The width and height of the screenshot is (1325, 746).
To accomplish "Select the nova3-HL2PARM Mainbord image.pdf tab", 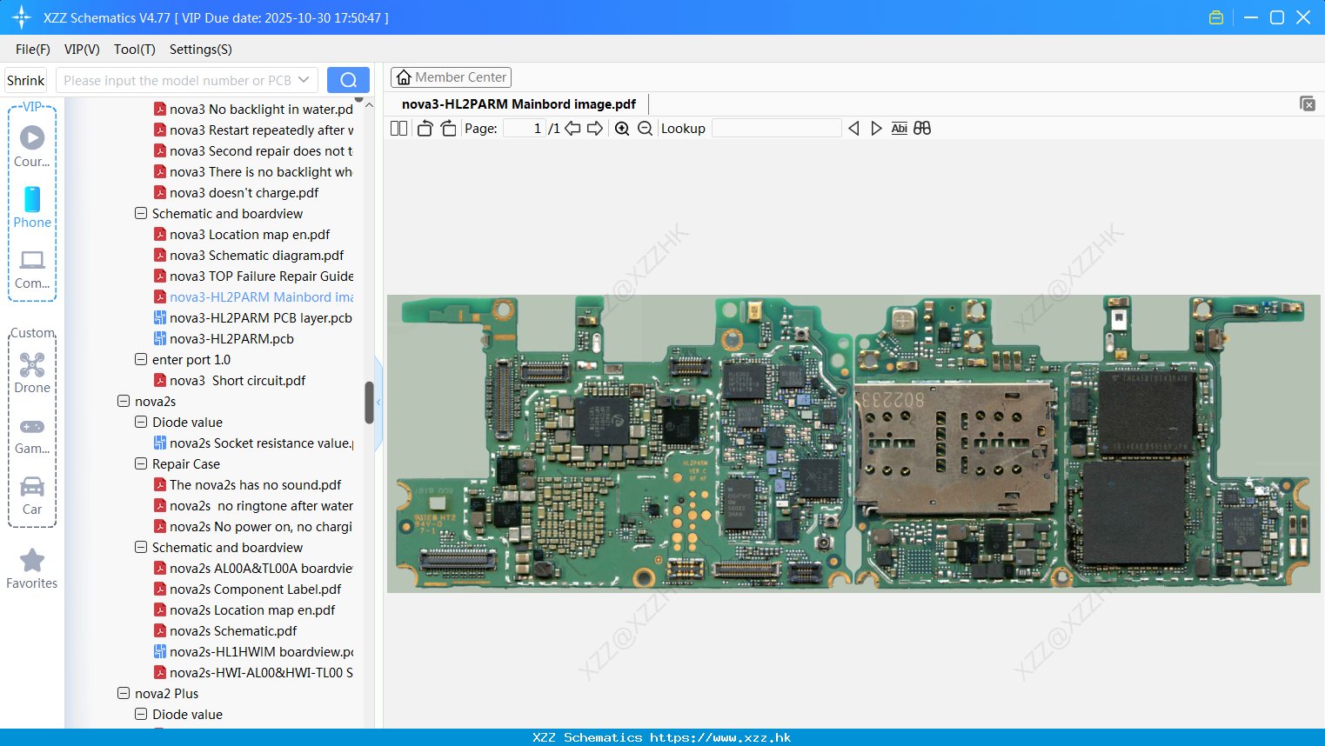I will (519, 104).
